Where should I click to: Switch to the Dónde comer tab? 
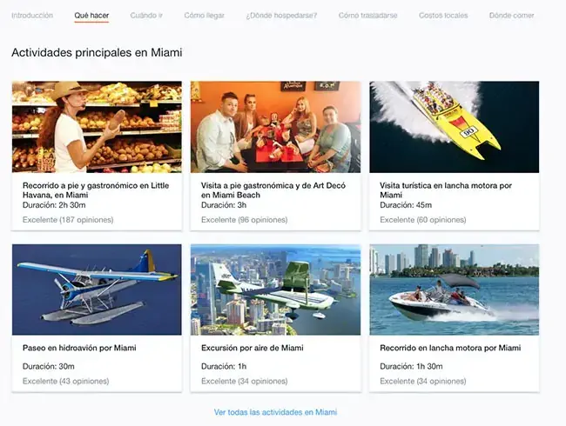pyautogui.click(x=511, y=16)
